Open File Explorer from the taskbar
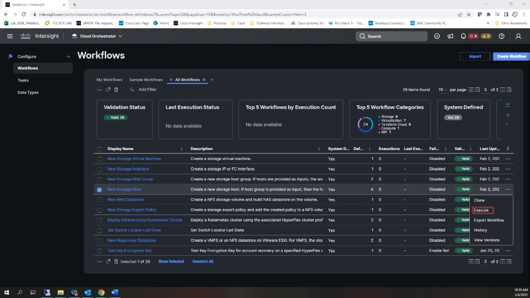 coord(61,292)
